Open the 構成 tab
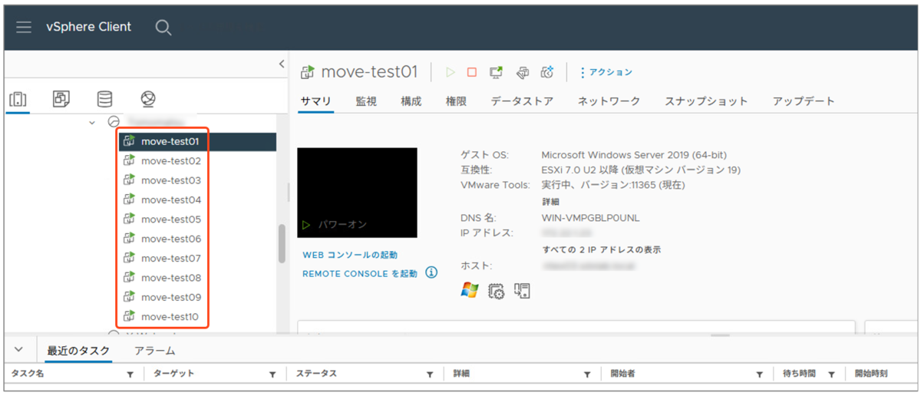The width and height of the screenshot is (921, 396). click(411, 101)
